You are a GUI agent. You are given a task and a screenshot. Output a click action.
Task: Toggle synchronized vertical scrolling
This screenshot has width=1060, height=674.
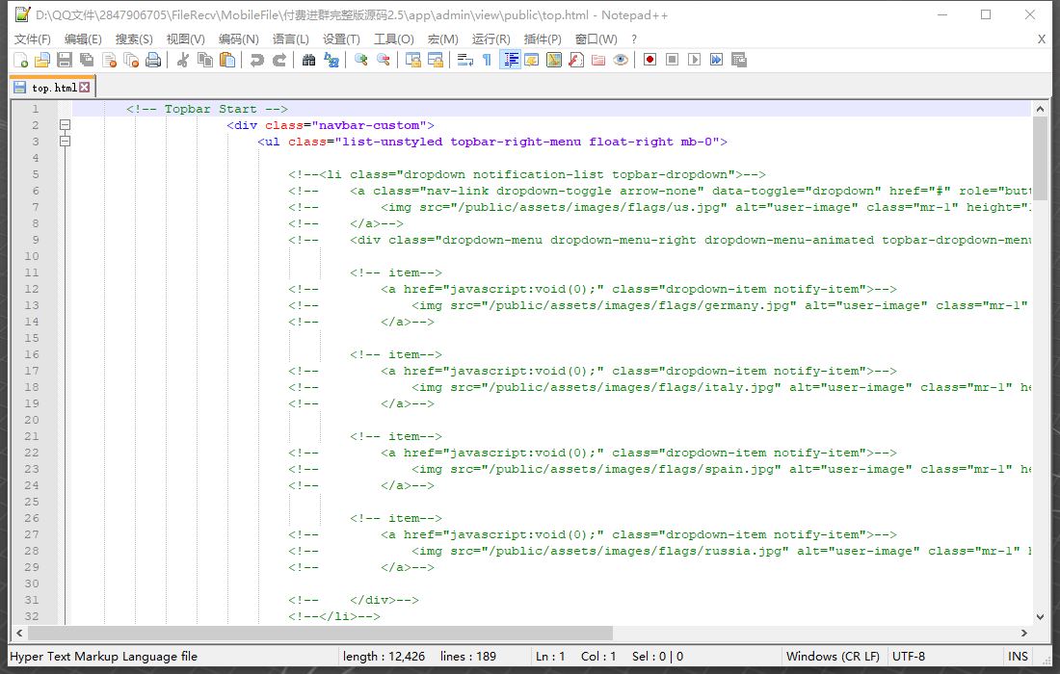coord(413,60)
